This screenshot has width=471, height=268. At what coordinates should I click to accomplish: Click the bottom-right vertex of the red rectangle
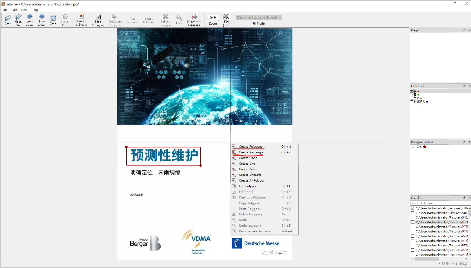click(x=200, y=165)
